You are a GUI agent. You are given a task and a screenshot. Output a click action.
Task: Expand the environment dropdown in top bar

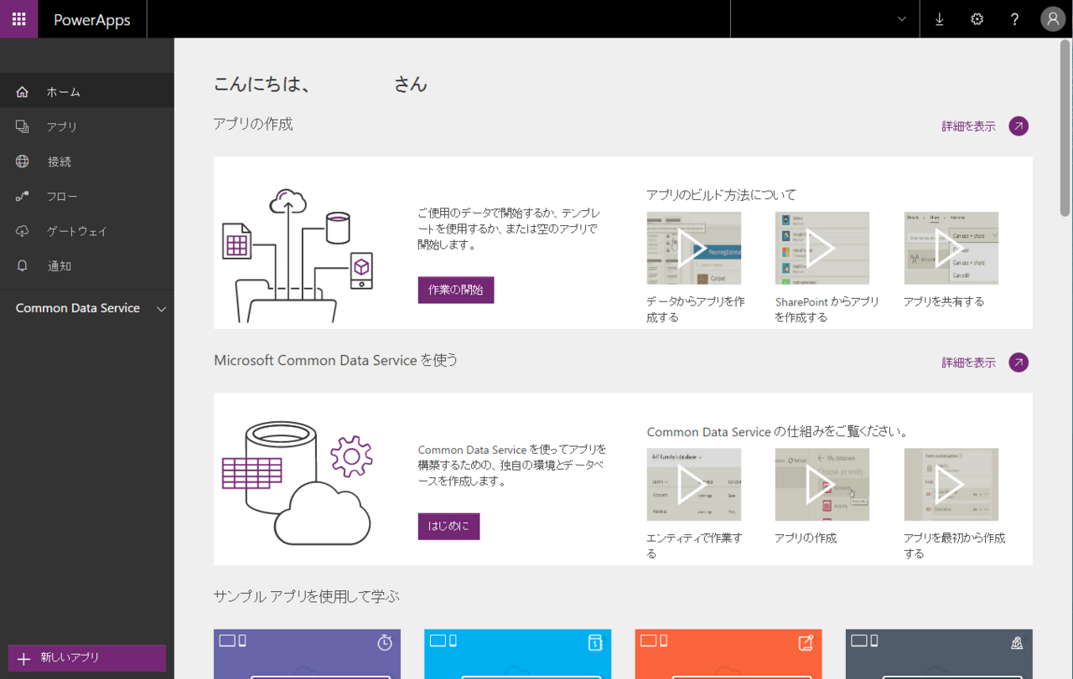click(902, 19)
